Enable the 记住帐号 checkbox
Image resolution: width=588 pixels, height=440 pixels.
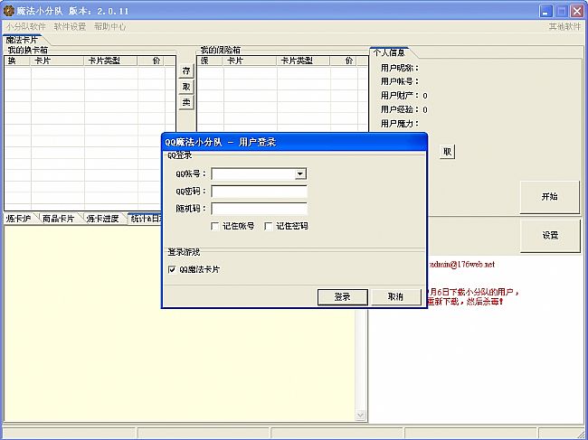tap(215, 226)
